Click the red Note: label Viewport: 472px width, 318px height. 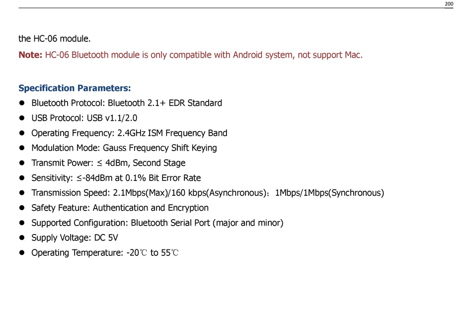[x=30, y=55]
